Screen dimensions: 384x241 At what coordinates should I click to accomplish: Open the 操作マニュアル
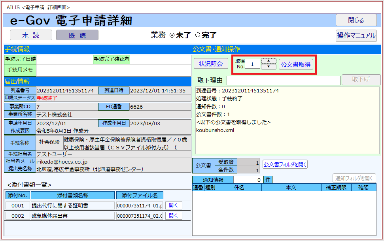pyautogui.click(x=356, y=36)
